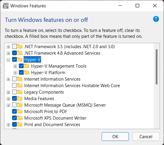Close the Windows Features window
This screenshot has height=145, width=164.
(x=155, y=6)
